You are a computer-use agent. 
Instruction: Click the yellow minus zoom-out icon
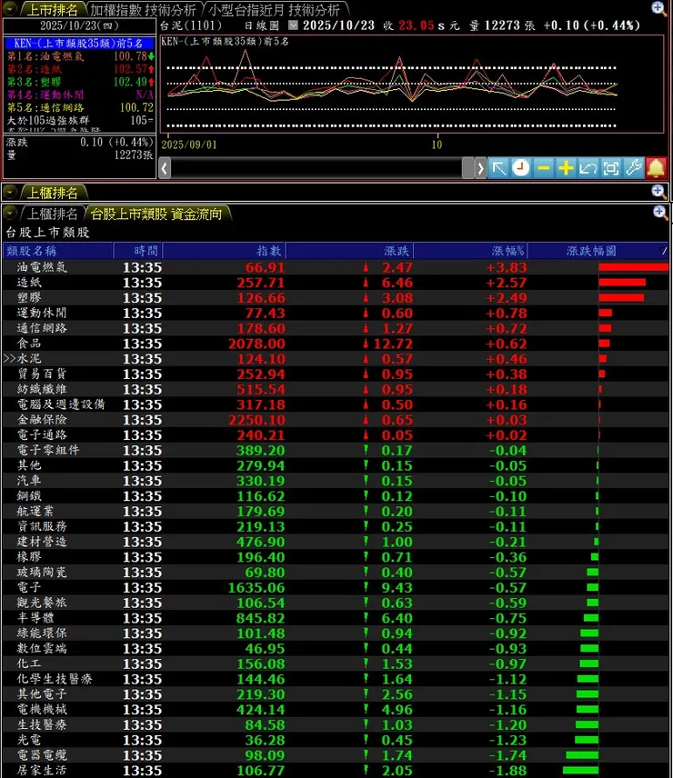coord(544,168)
